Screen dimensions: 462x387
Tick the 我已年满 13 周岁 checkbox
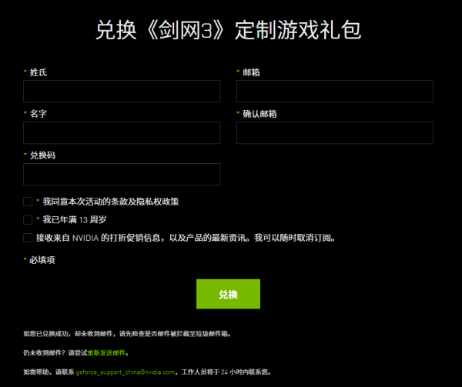pyautogui.click(x=28, y=219)
